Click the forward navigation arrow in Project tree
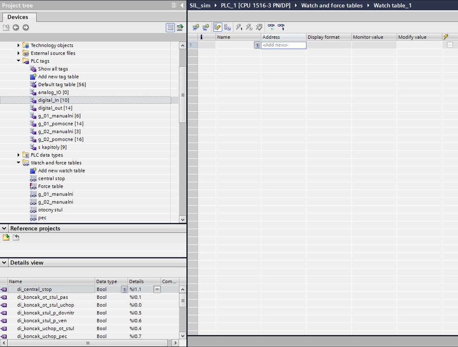 (x=25, y=27)
